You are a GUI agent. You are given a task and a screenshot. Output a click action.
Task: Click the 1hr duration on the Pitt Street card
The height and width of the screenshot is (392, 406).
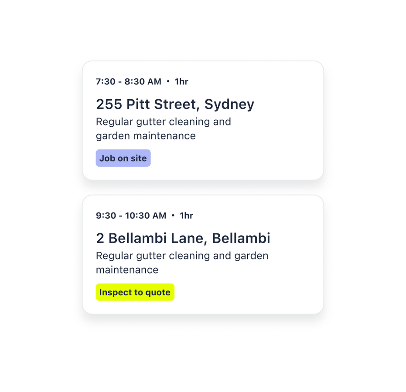(181, 81)
